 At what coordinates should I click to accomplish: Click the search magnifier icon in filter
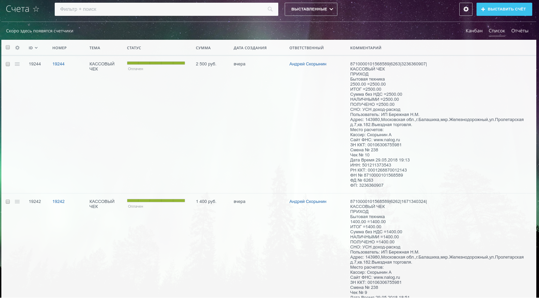click(270, 9)
